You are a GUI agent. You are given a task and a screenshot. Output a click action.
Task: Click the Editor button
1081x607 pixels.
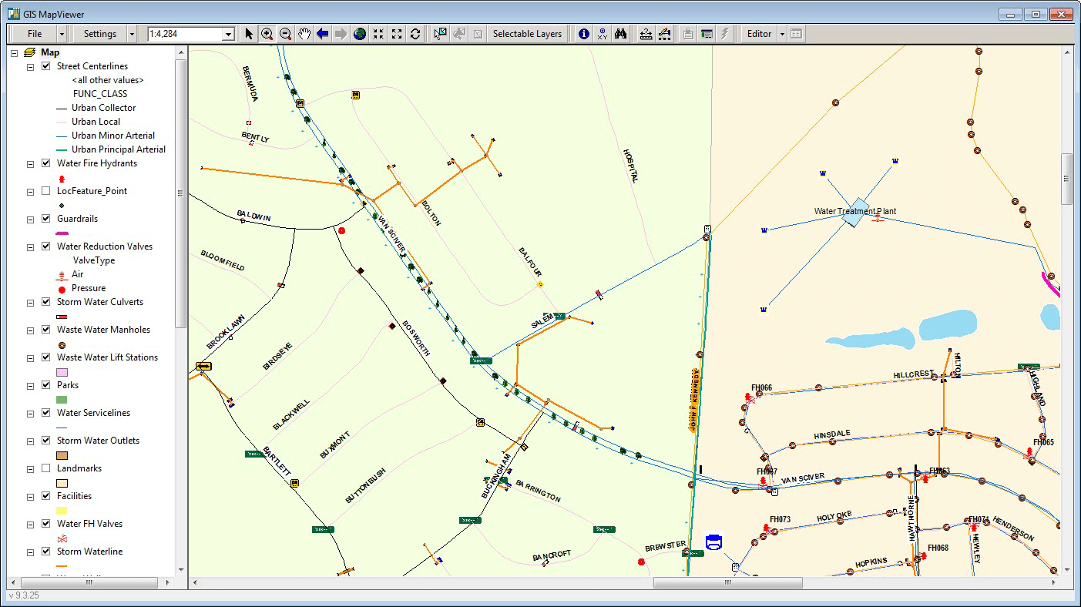click(x=759, y=34)
